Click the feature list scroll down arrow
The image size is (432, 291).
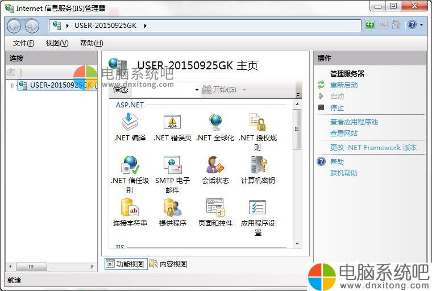coord(297,244)
